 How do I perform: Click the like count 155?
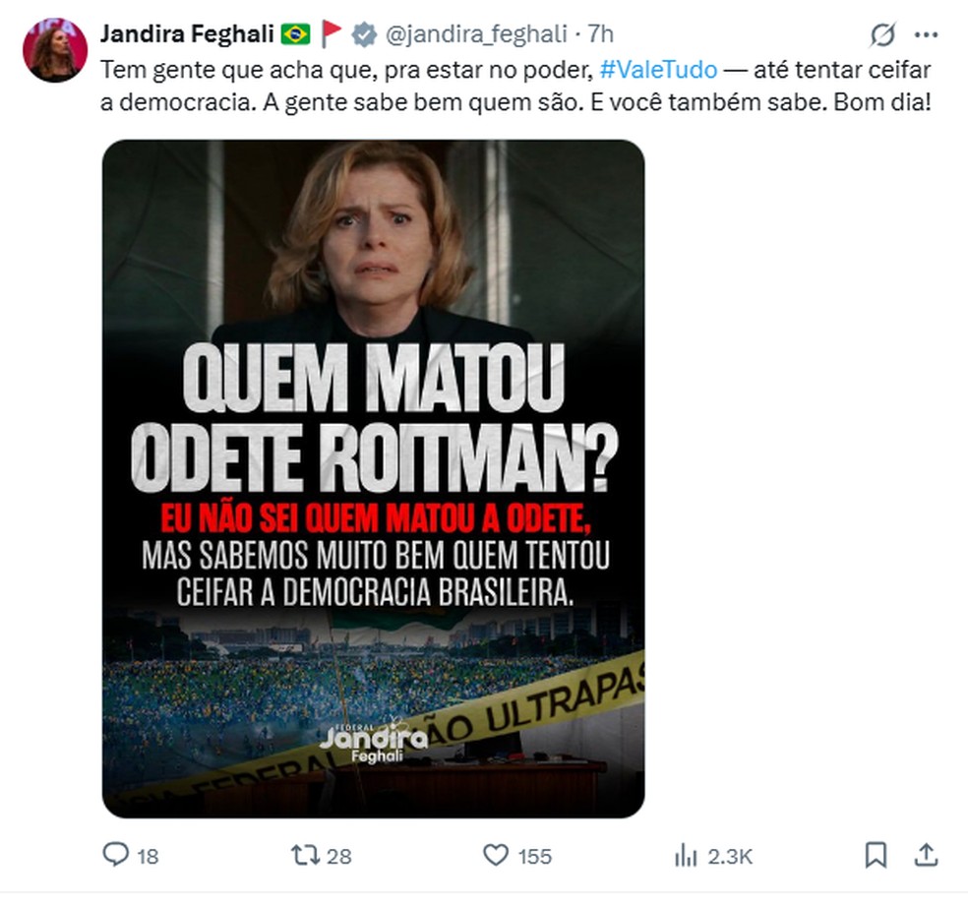coord(534,856)
